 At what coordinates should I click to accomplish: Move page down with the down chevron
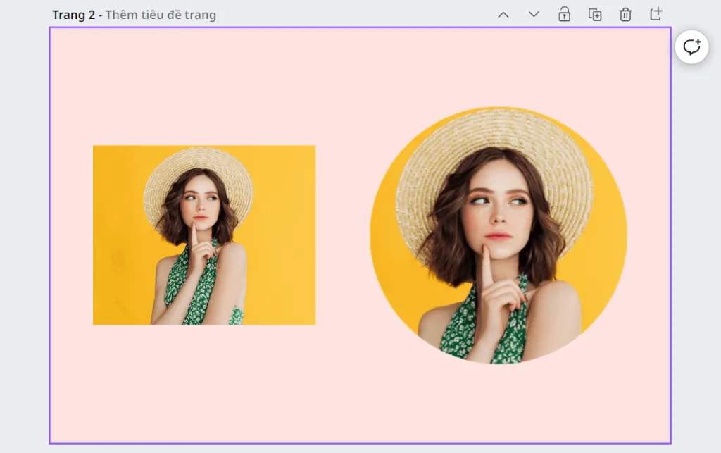[534, 15]
